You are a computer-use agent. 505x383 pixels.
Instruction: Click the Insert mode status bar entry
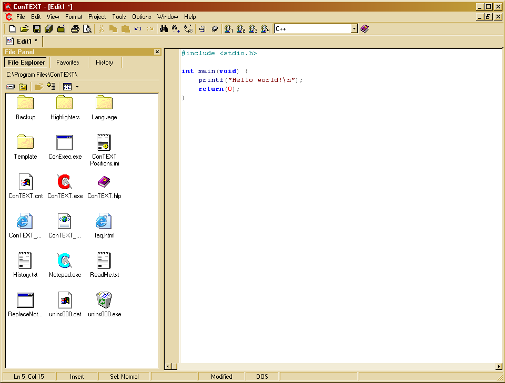pos(77,377)
